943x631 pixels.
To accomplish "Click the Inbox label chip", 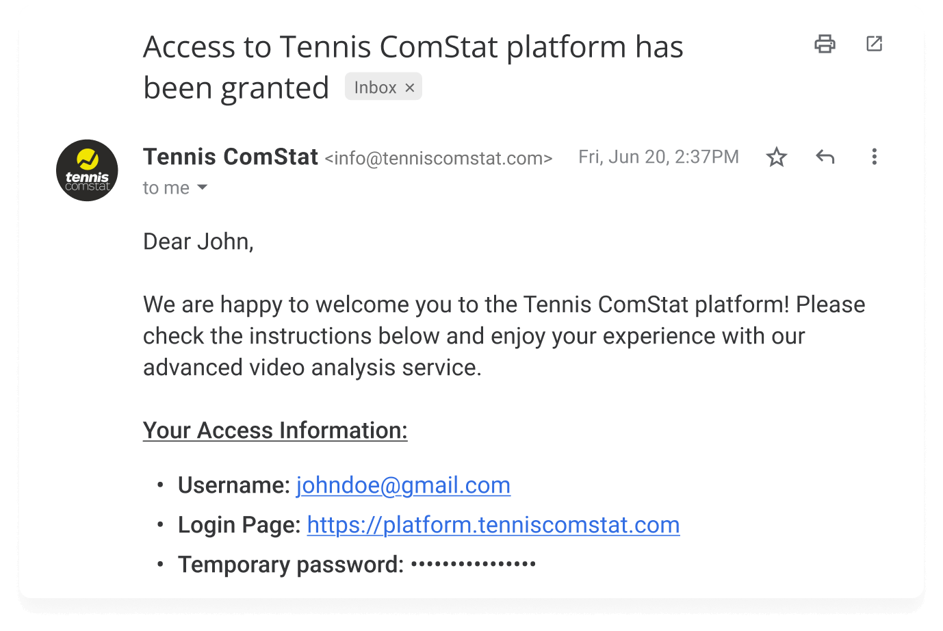I will pos(375,88).
